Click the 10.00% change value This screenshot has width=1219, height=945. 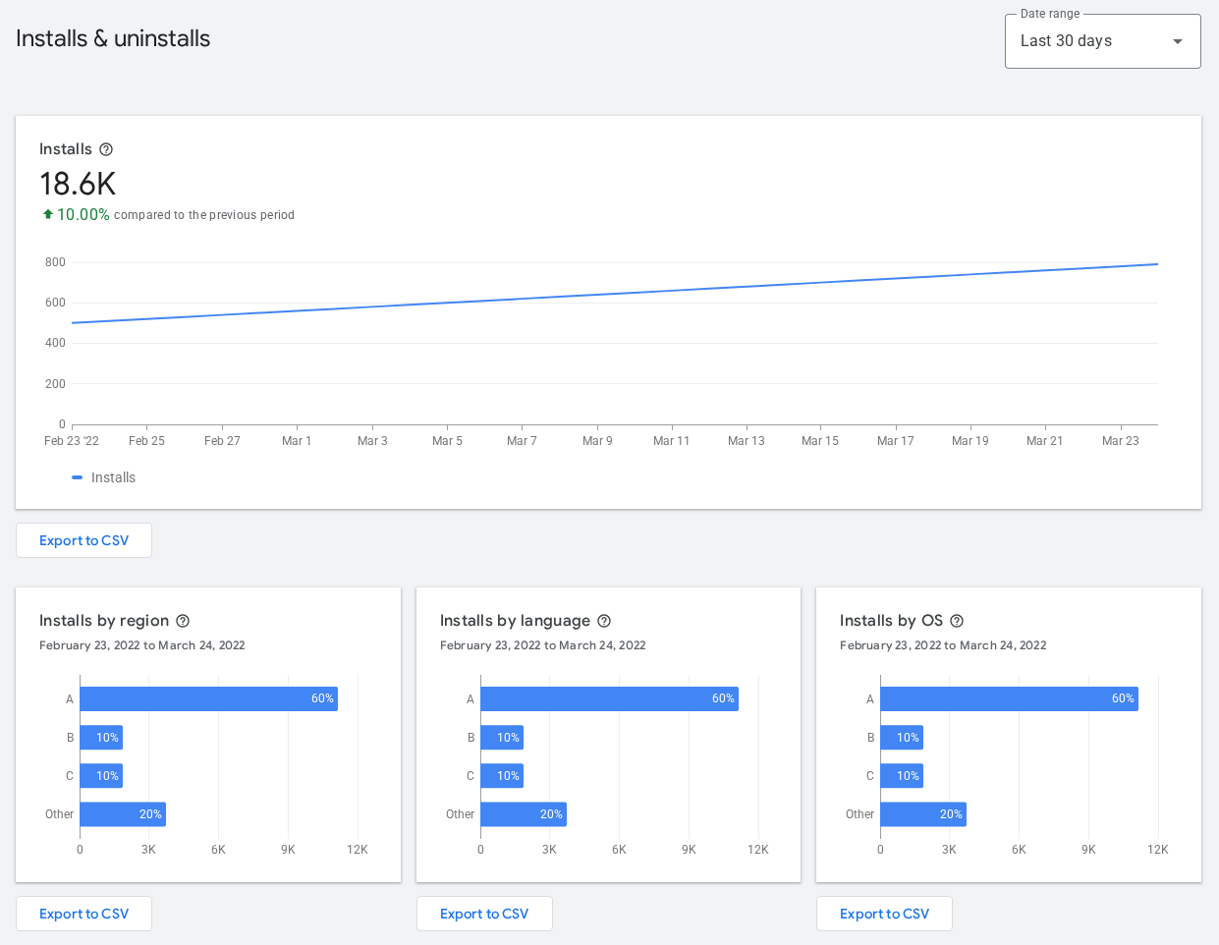(x=83, y=214)
